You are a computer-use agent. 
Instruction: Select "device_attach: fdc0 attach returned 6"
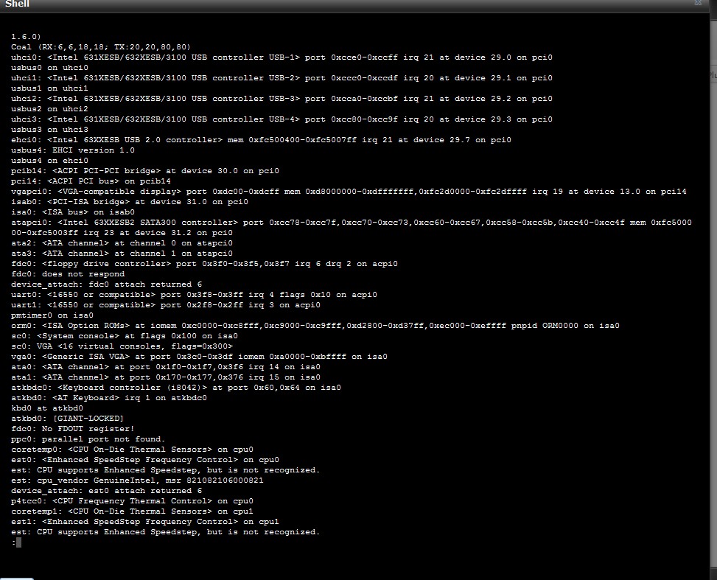[x=107, y=284]
